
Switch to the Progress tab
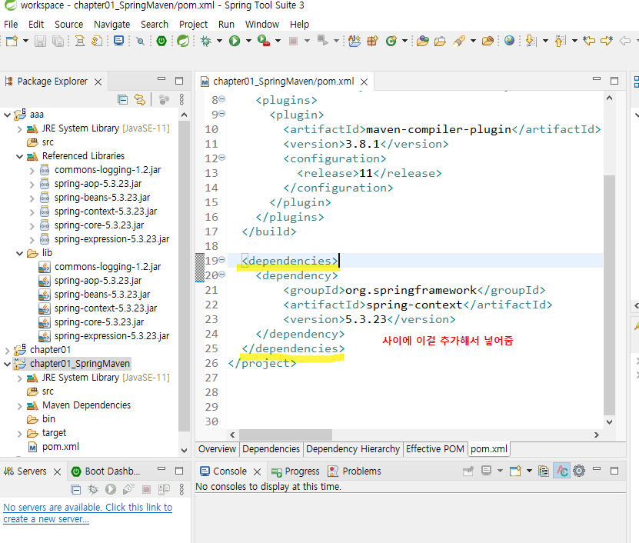(295, 471)
